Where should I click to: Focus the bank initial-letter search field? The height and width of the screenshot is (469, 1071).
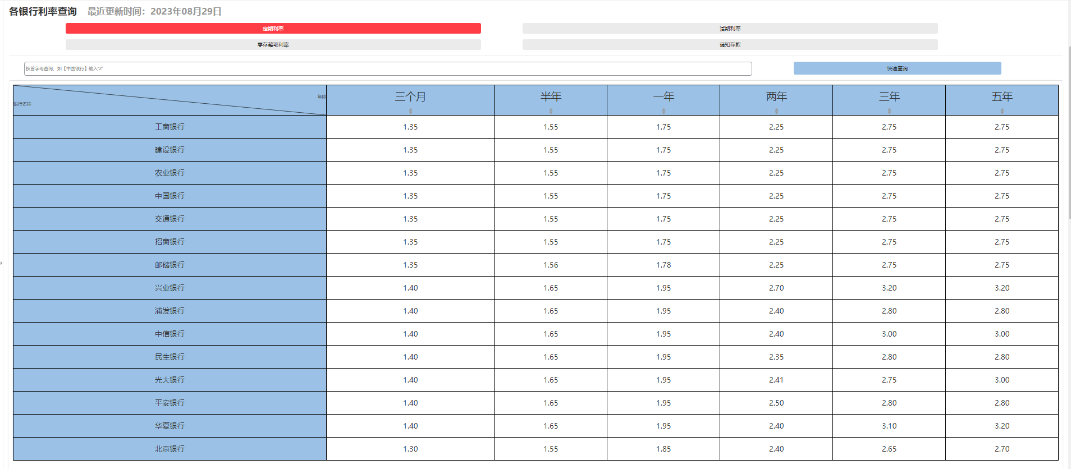(388, 68)
